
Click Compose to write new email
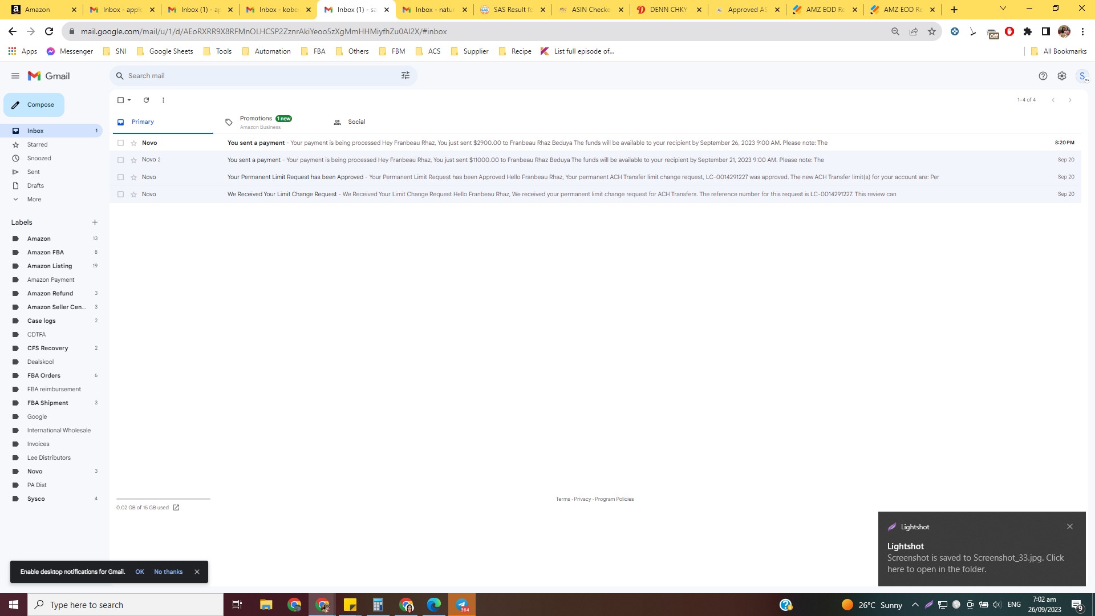coord(34,105)
